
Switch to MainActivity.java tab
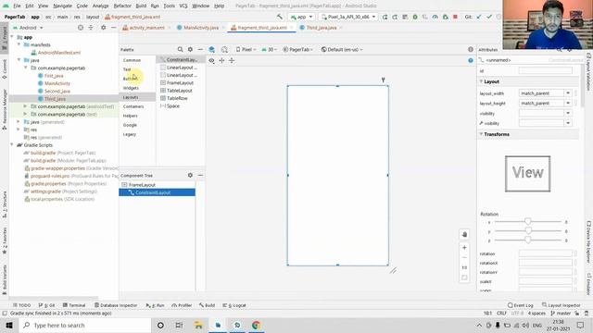pos(200,28)
